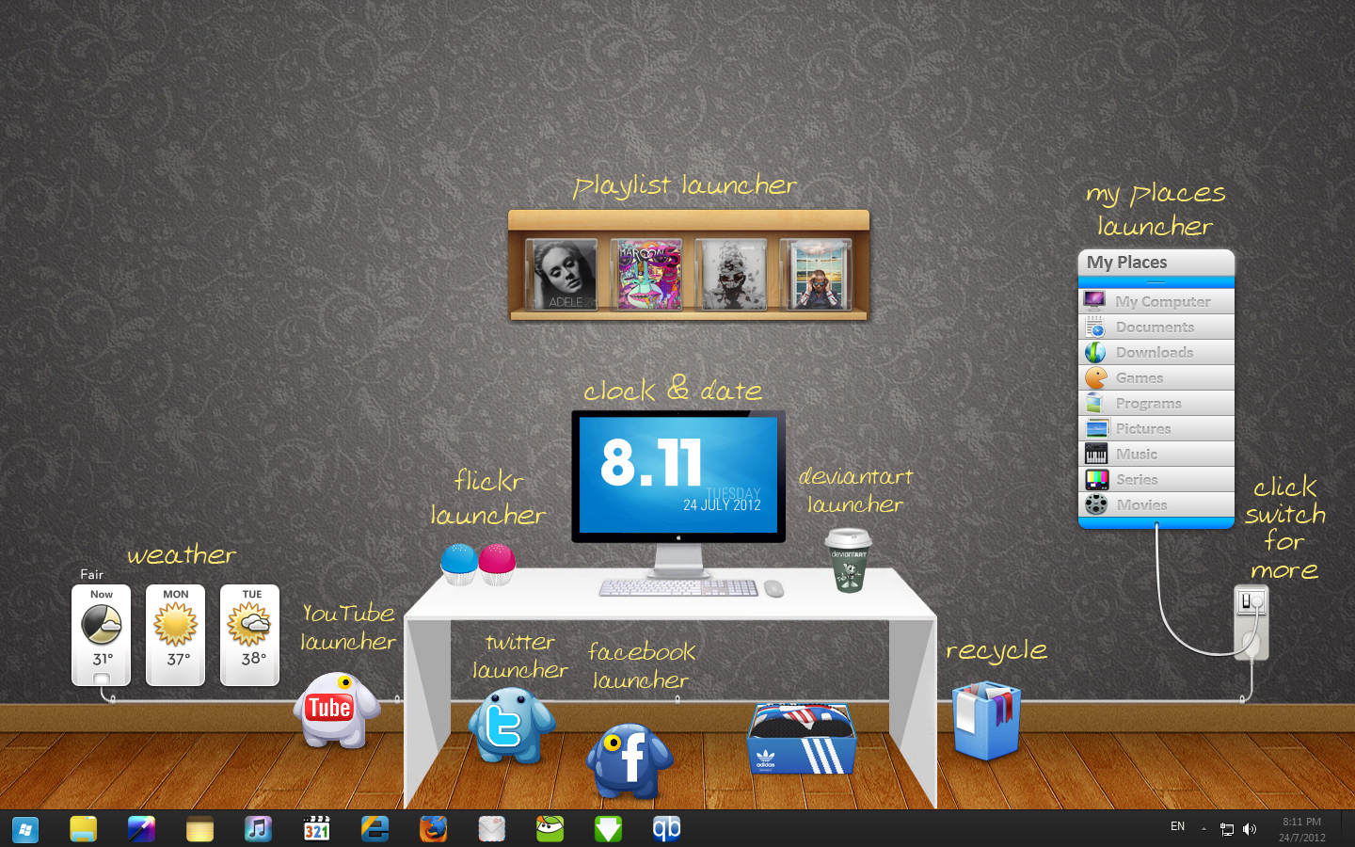Click the network icon in the system tray
This screenshot has height=847, width=1355.
[1226, 829]
